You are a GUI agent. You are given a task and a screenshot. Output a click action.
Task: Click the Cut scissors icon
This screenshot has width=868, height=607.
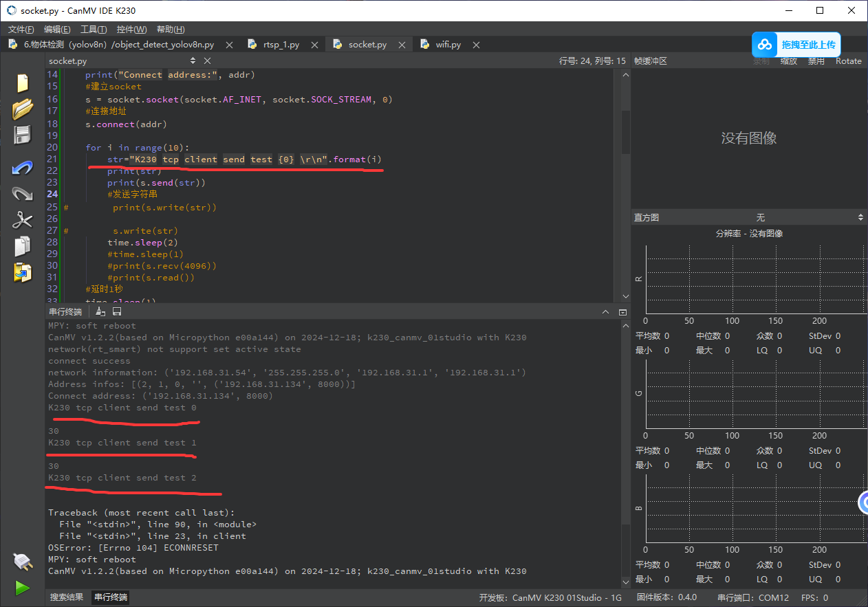[23, 220]
